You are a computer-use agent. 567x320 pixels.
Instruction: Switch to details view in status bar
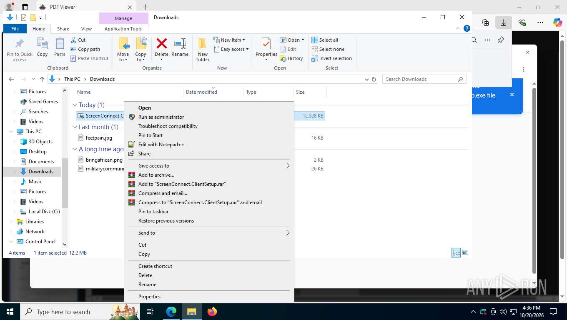[x=456, y=252]
